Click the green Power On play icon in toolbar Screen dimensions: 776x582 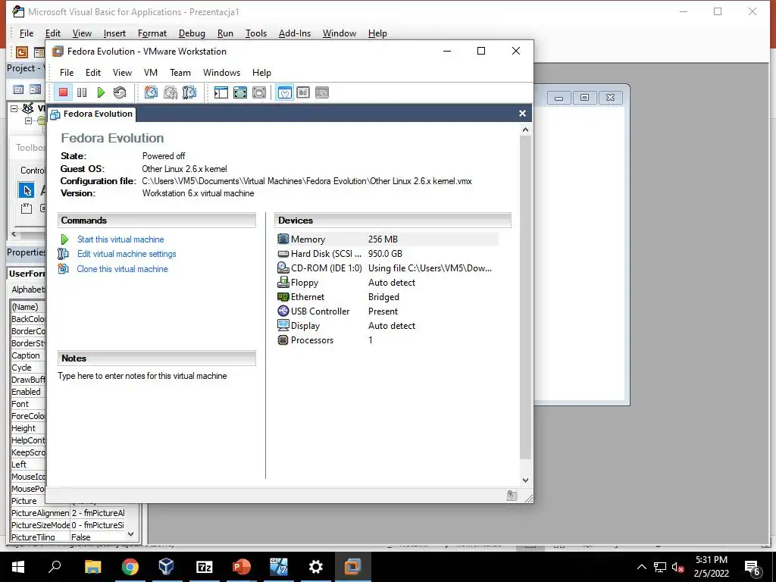tap(101, 92)
